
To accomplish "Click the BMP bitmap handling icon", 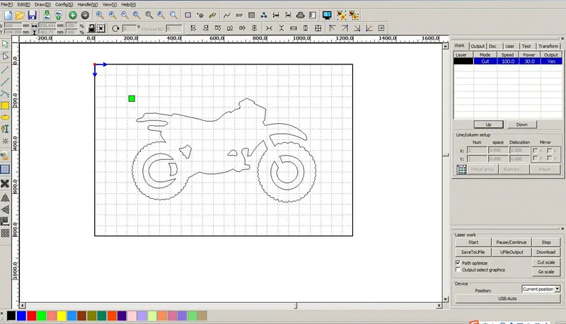I will pyautogui.click(x=239, y=15).
